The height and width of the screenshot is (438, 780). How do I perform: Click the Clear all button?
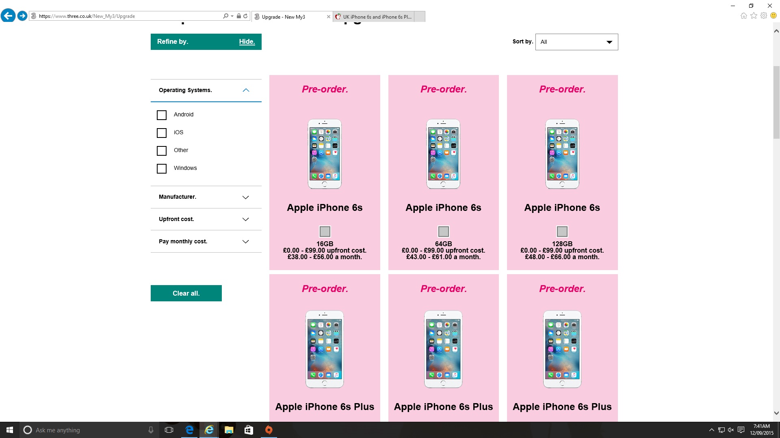186,293
